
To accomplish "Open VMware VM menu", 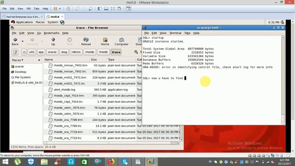I will [x=29, y=9].
